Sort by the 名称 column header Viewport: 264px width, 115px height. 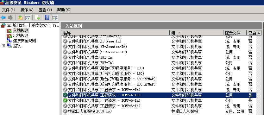115,33
